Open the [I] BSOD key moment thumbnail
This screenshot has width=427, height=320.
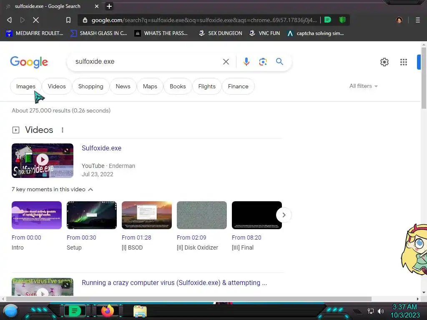pyautogui.click(x=146, y=215)
